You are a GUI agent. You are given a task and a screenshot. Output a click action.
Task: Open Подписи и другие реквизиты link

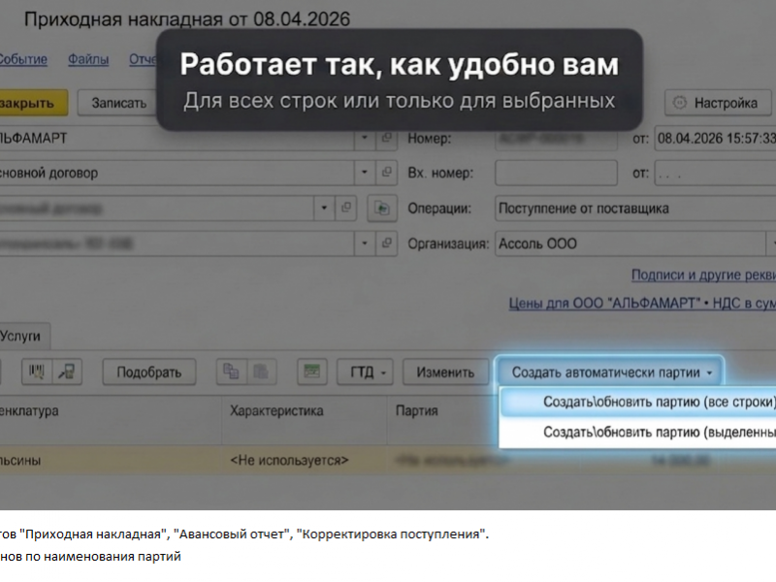click(x=703, y=275)
